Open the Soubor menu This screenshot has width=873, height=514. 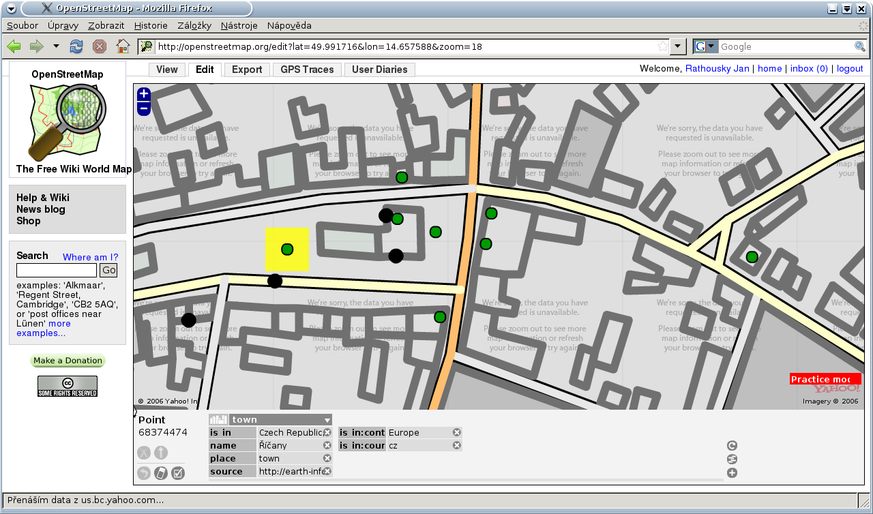(23, 25)
